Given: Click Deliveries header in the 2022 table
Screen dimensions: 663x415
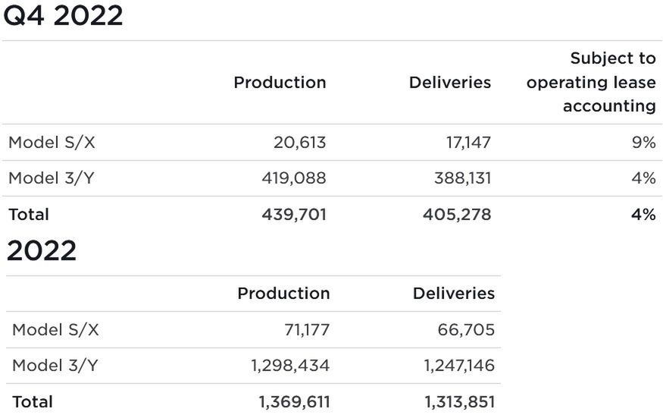Looking at the screenshot, I should click(454, 294).
